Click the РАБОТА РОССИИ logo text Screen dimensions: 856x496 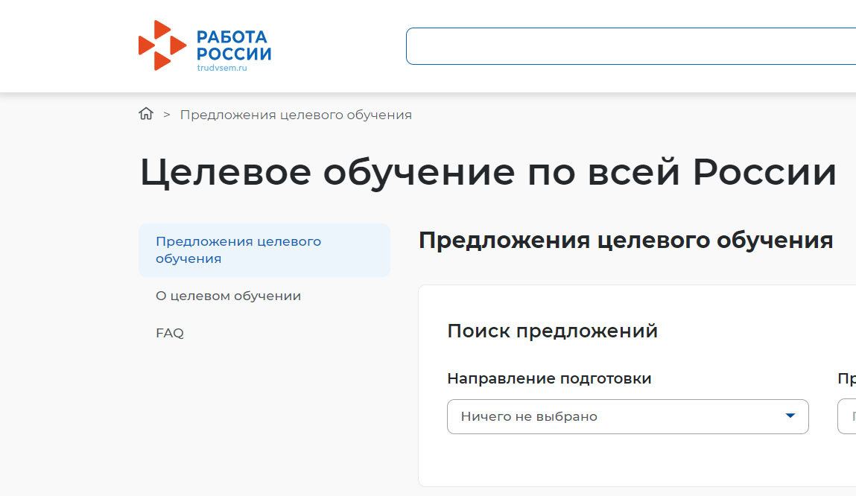tap(233, 45)
